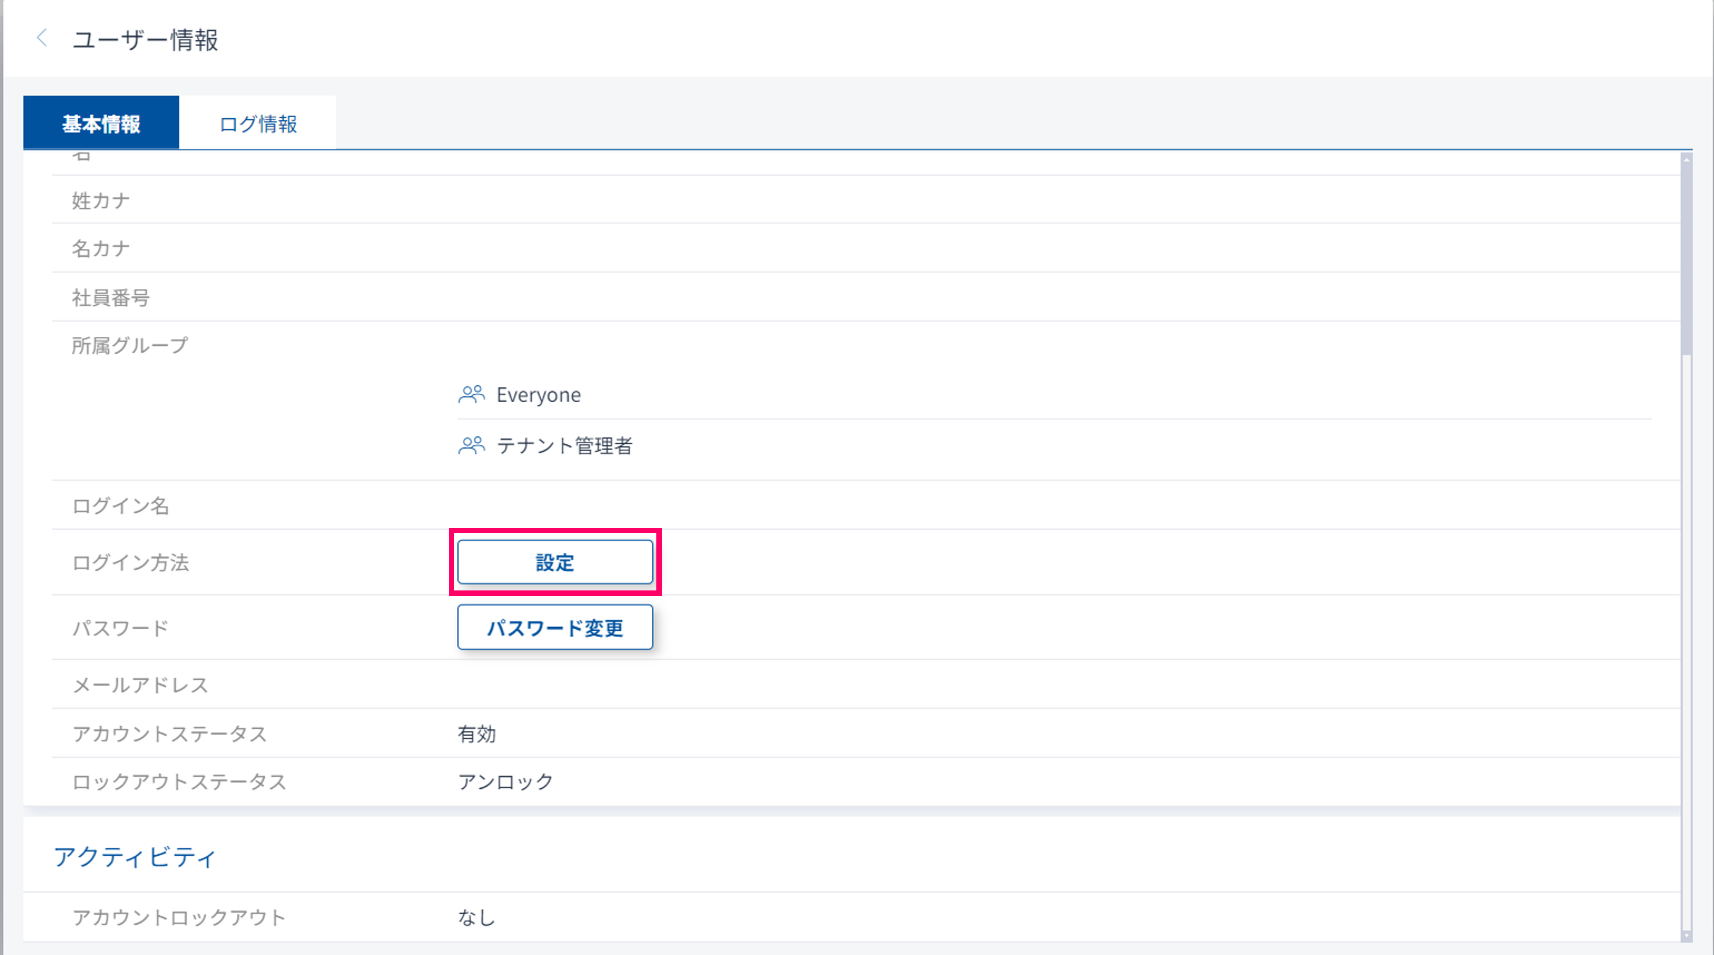This screenshot has height=955, width=1714.
Task: Click the Everyone group icon
Action: point(471,395)
